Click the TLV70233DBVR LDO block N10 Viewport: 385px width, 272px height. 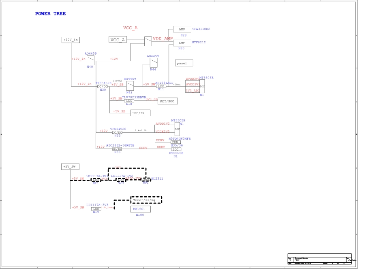tap(130, 100)
